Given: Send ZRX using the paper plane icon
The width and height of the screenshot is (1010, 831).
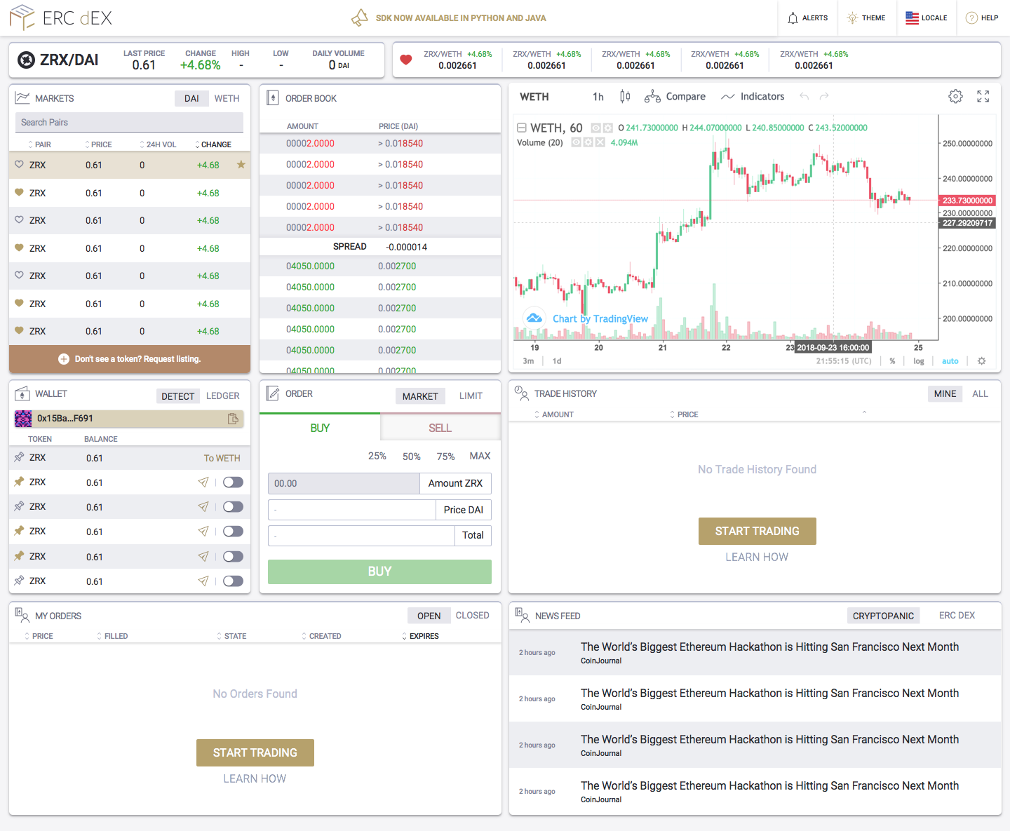Looking at the screenshot, I should (x=203, y=482).
